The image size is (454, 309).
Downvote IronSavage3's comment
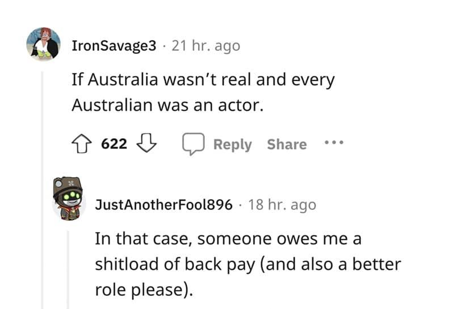tap(147, 144)
